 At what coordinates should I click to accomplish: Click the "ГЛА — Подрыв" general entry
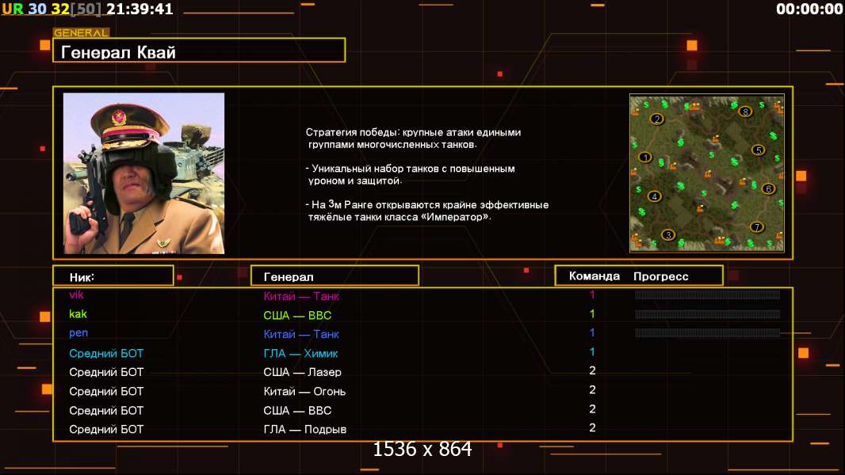pyautogui.click(x=304, y=429)
